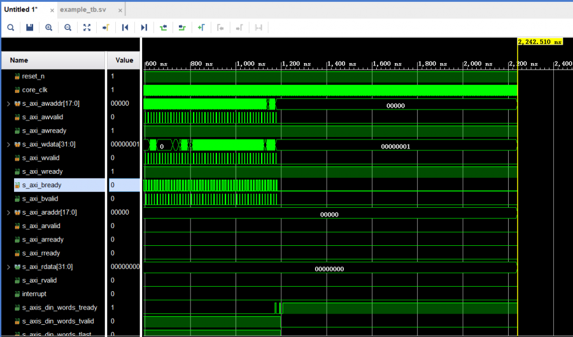Screen dimensions: 573x337
Task: Click the Zoom Fit icon
Action: [x=87, y=27]
